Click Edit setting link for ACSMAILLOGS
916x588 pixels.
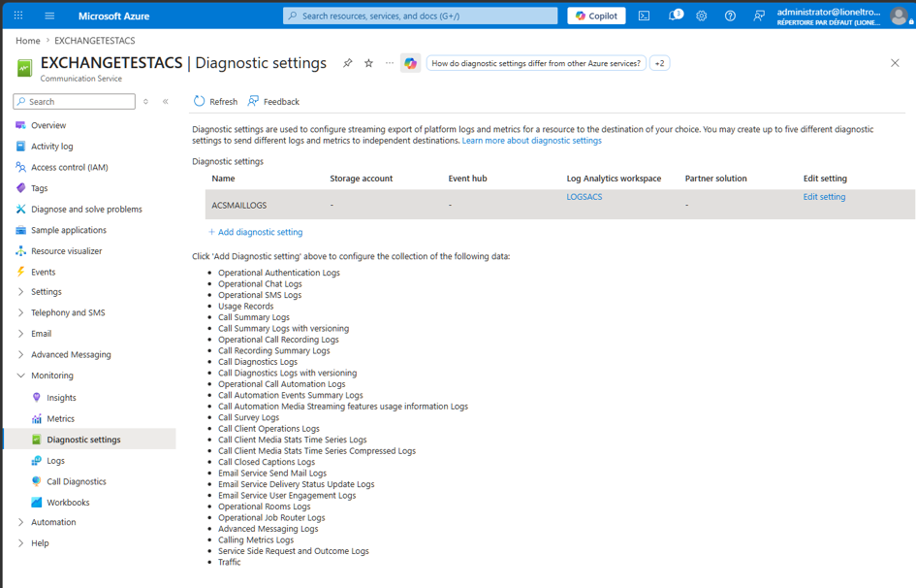click(824, 197)
